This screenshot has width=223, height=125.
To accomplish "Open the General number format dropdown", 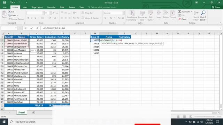I will coord(123,13).
